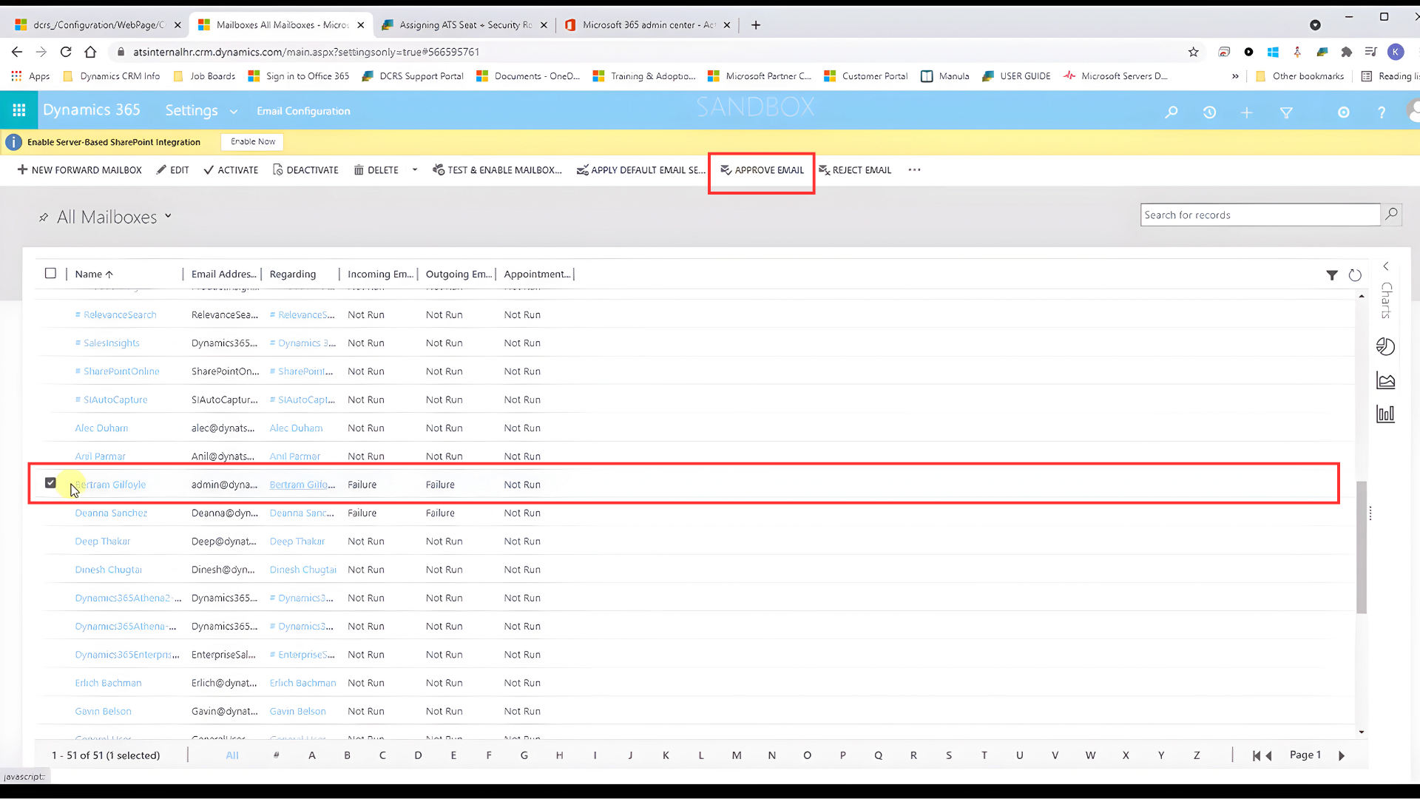Screen dimensions: 1420x799
Task: Click Test & Enable Mailbox command
Action: 497,170
